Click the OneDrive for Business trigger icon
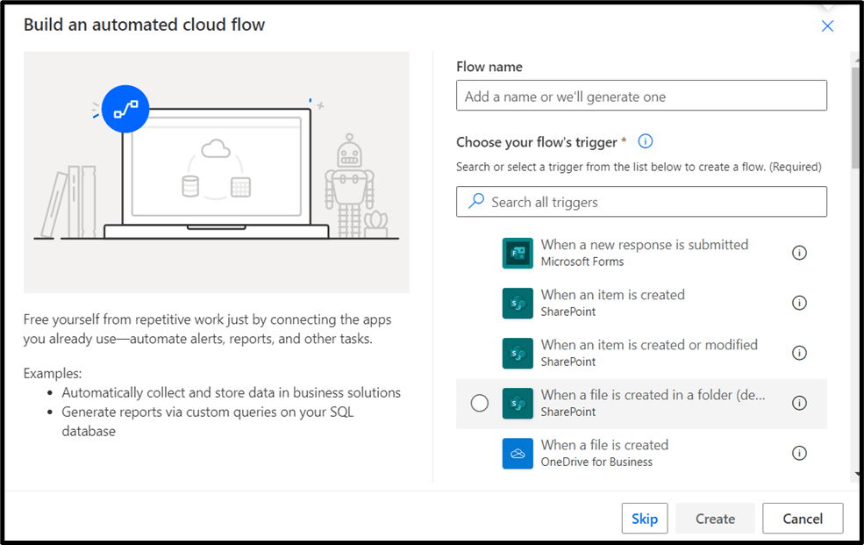 coord(518,454)
